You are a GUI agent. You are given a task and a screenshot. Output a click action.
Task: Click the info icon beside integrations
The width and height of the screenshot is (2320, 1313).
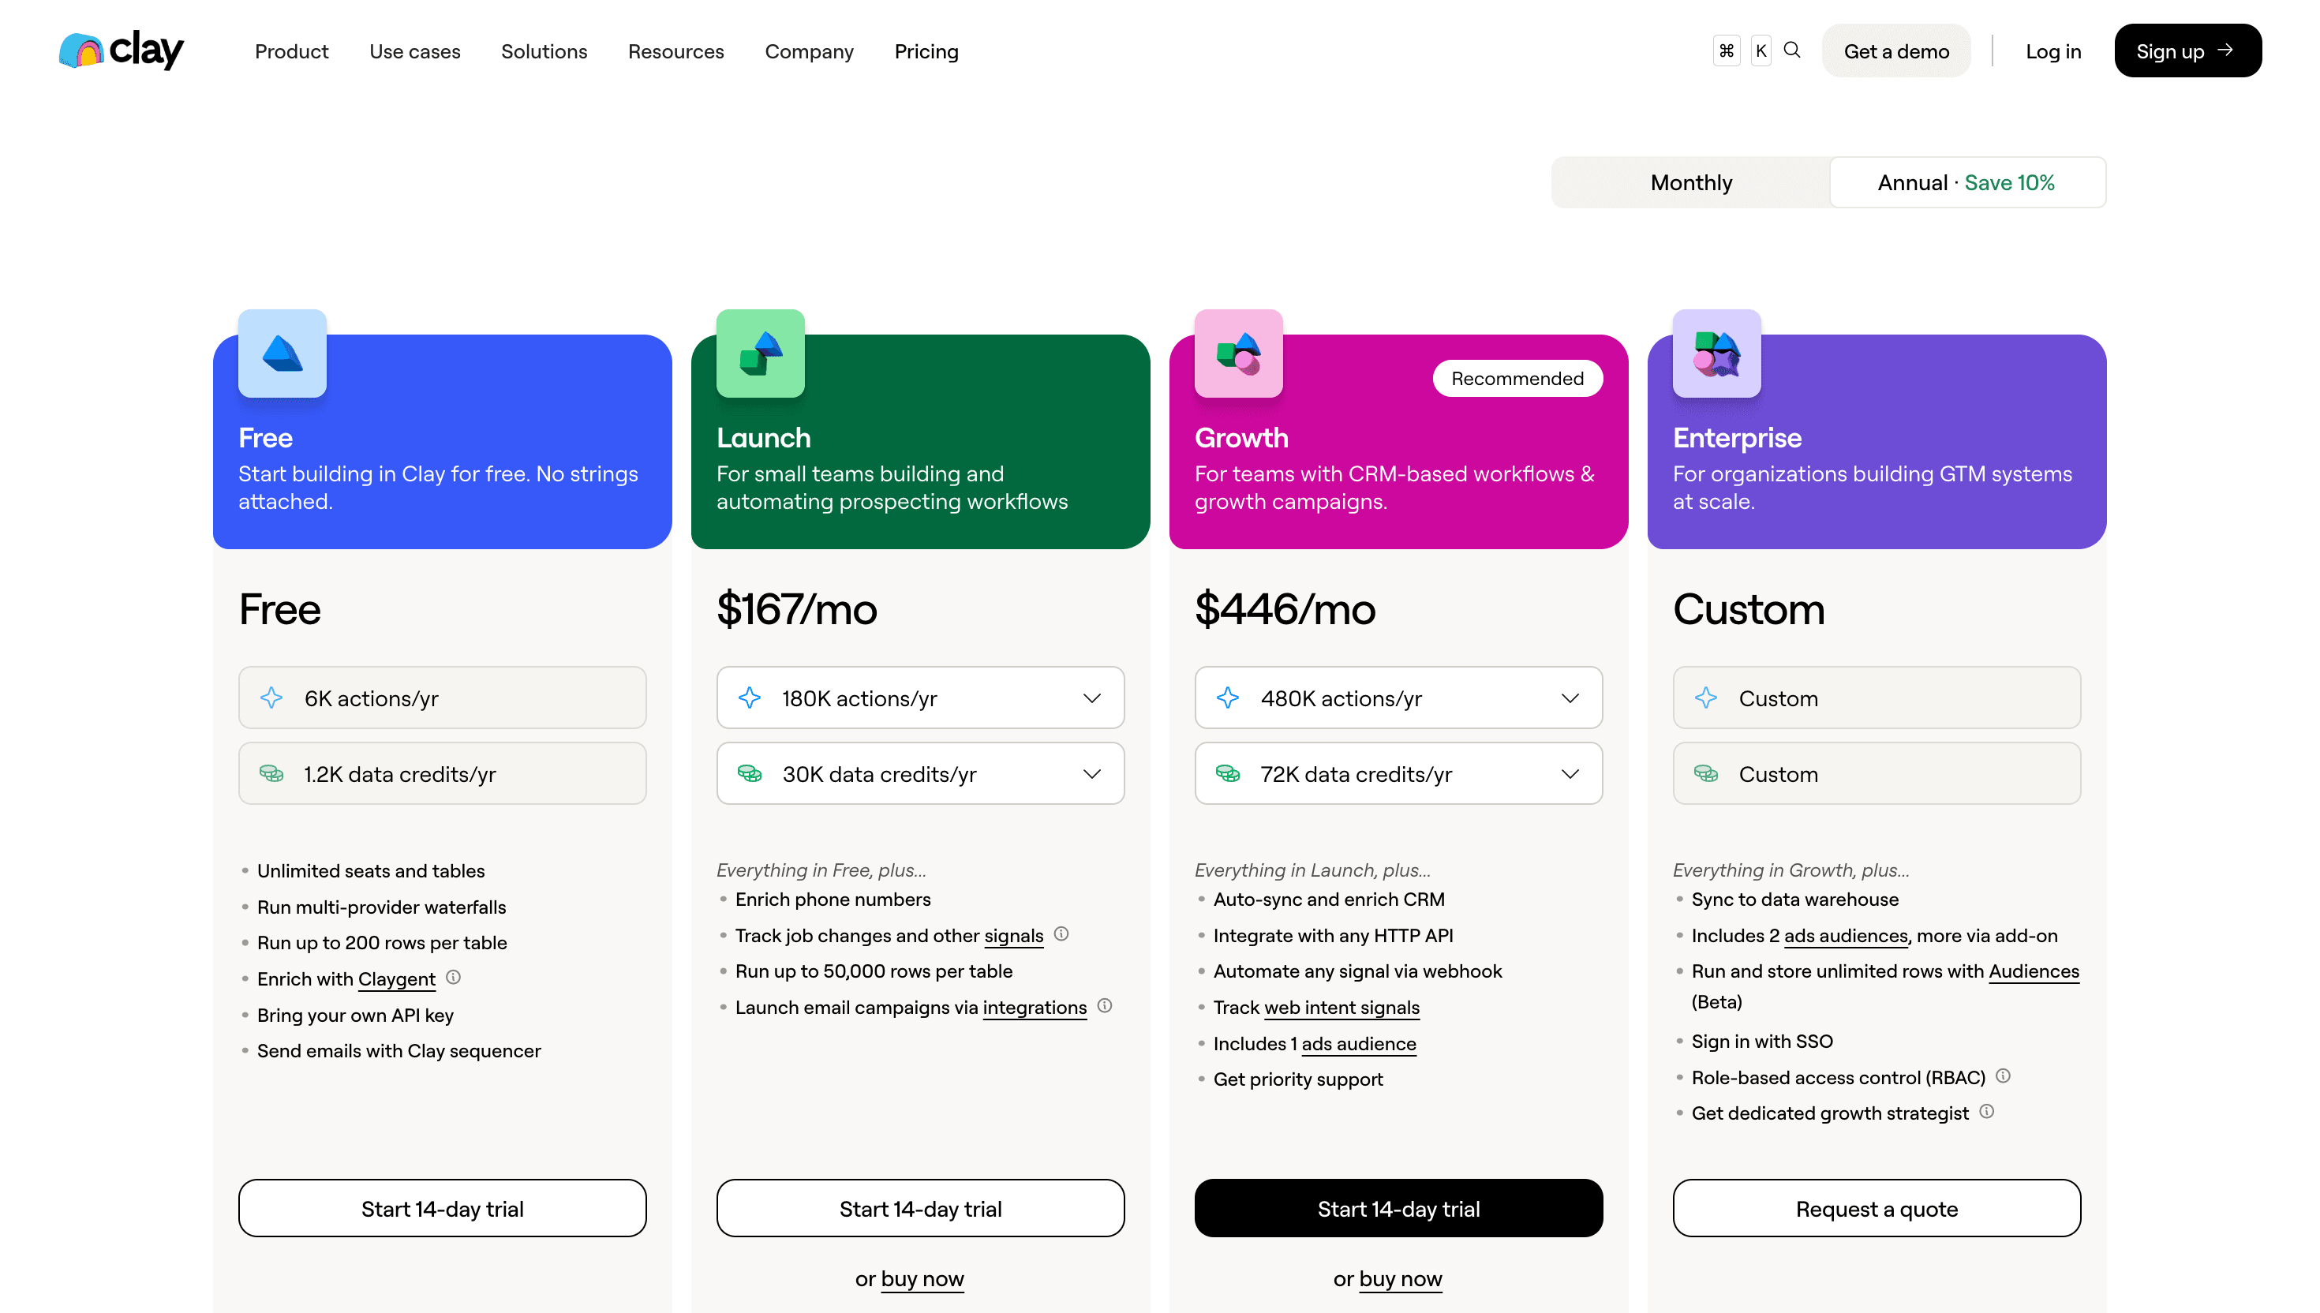click(x=1106, y=1006)
